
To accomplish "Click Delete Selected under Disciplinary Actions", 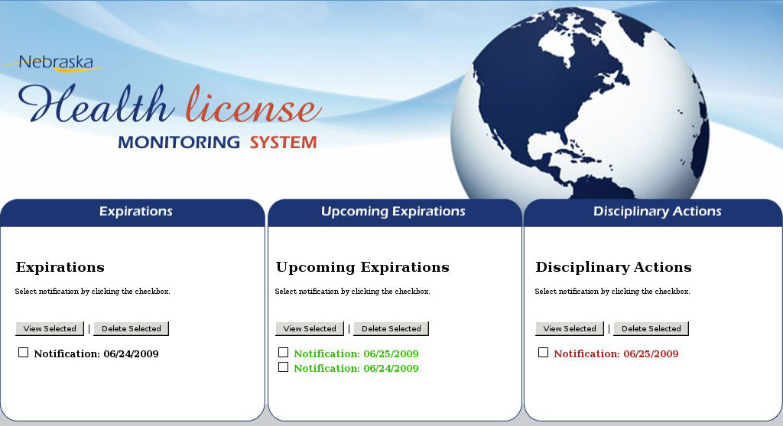I will pos(651,329).
